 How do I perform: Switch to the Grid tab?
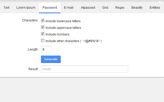tap(105, 8)
